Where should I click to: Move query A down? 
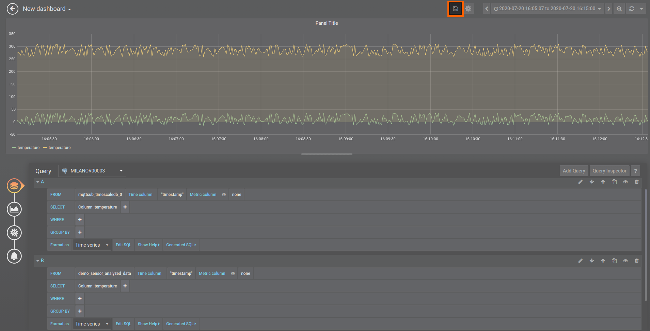592,182
